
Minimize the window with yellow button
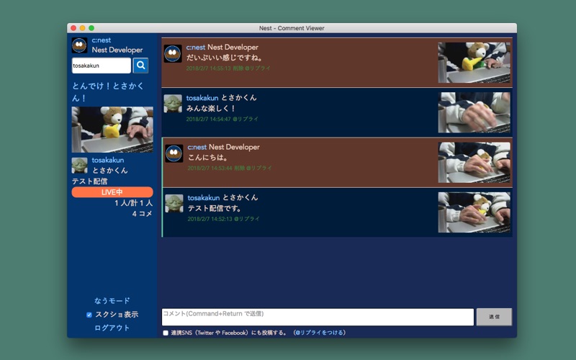tap(83, 28)
